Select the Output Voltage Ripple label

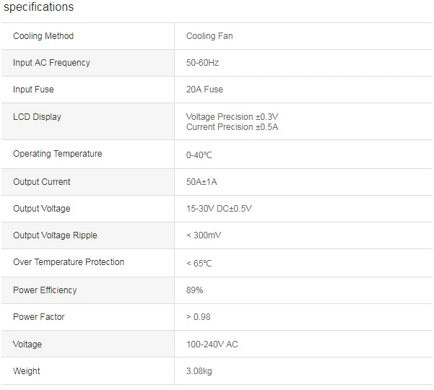pos(55,235)
